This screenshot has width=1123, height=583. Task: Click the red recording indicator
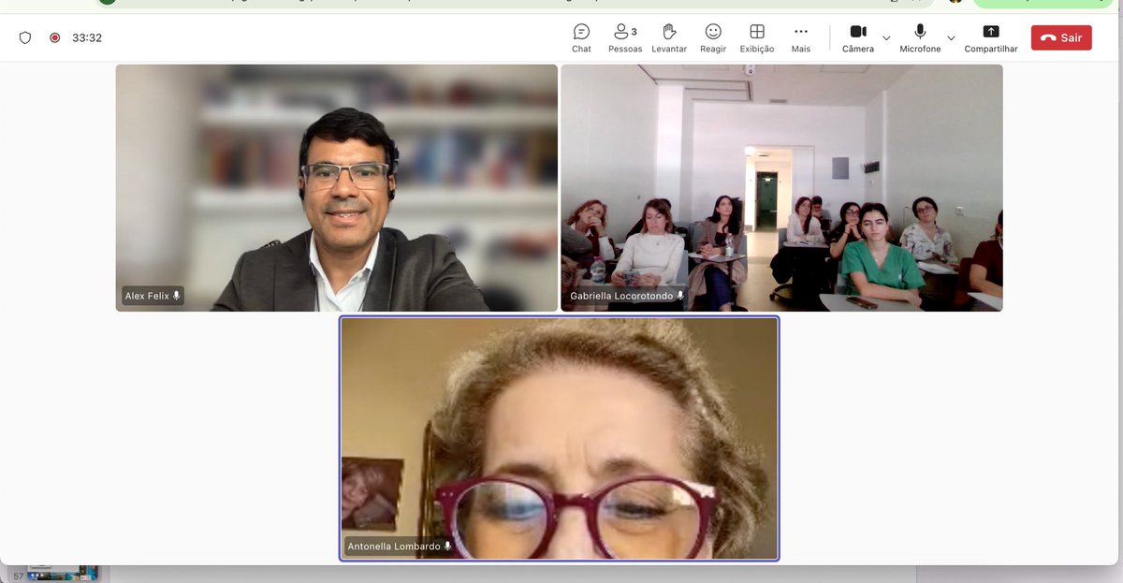54,38
